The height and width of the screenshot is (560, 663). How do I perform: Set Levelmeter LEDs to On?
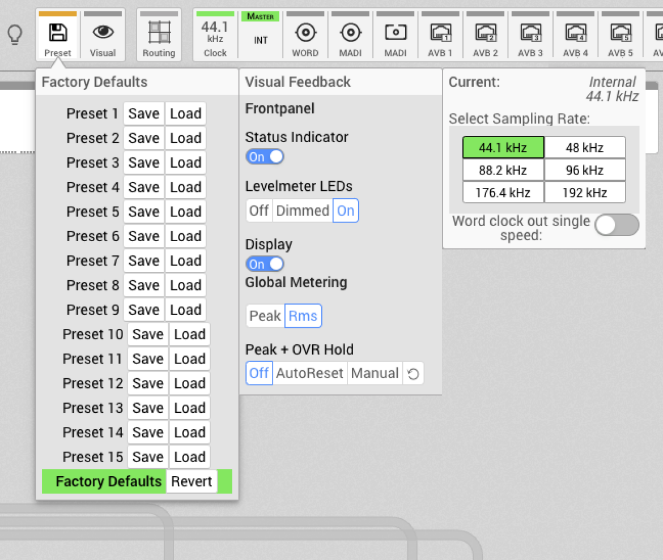coord(346,211)
